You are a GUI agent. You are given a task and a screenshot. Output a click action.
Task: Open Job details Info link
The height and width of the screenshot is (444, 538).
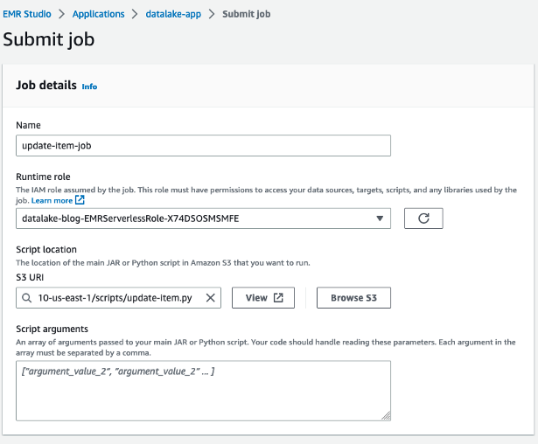89,87
